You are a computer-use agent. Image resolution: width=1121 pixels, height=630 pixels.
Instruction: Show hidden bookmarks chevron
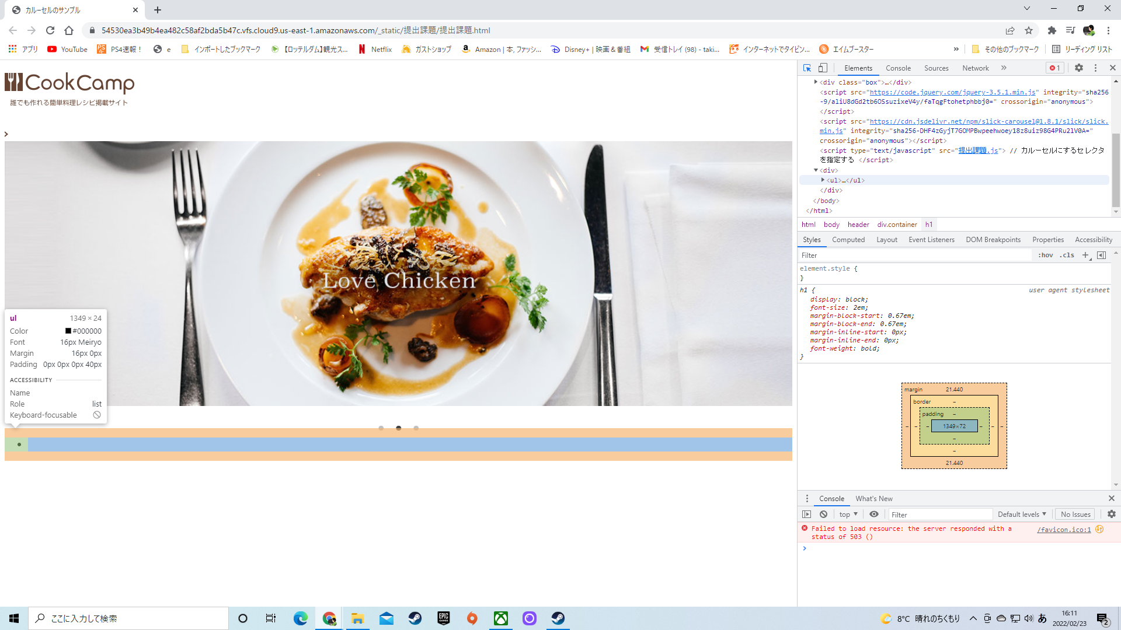click(x=956, y=50)
